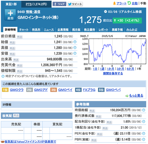This screenshot has height=144, width=148.
Task: Switch to the PTS price tab
Action: [x=36, y=4]
